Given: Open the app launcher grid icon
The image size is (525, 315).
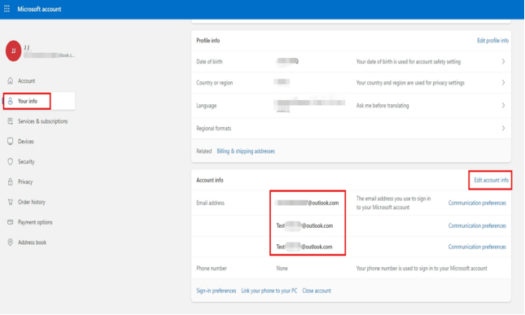Looking at the screenshot, I should [7, 9].
